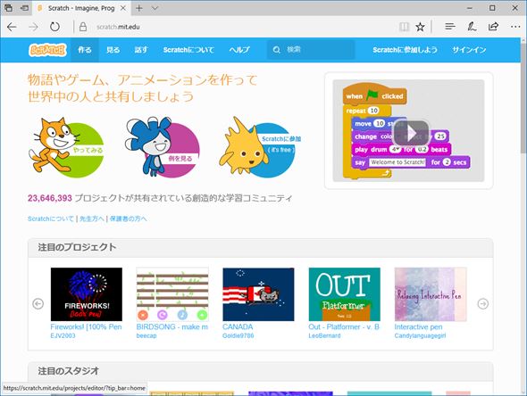Screen dimensions: 527x396
Task: Open the OUT Platformer project thumbnail
Action: tap(345, 294)
